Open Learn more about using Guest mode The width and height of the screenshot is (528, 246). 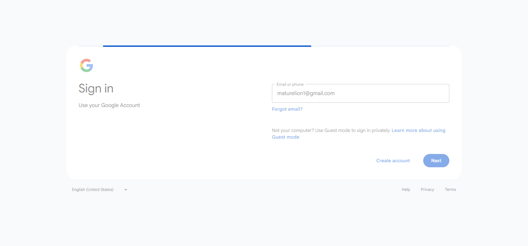click(359, 134)
